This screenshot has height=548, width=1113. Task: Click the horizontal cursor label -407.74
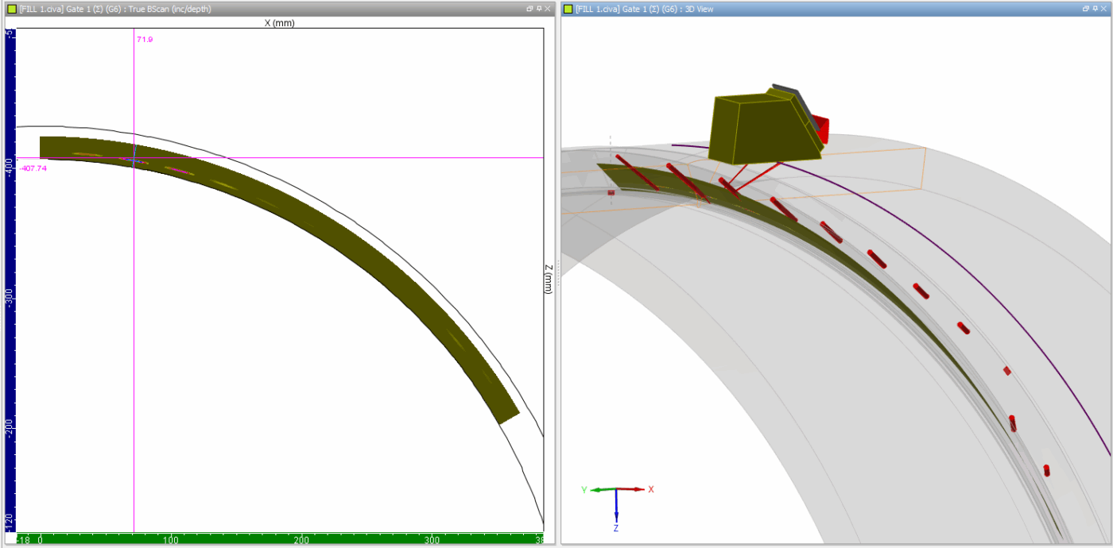[x=33, y=168]
